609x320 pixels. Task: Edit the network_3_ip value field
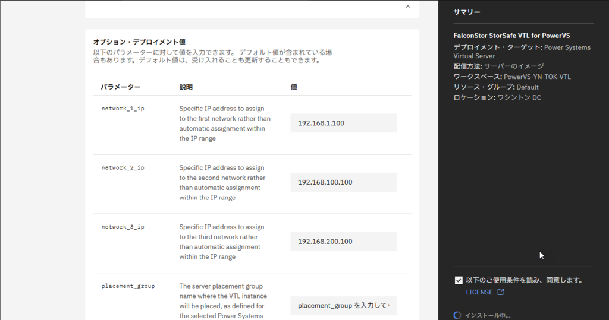pyautogui.click(x=343, y=241)
